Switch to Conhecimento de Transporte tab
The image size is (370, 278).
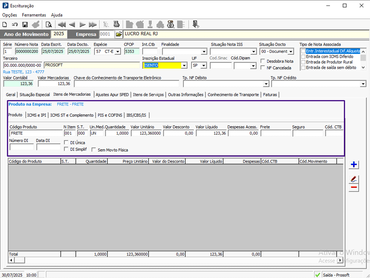(233, 94)
